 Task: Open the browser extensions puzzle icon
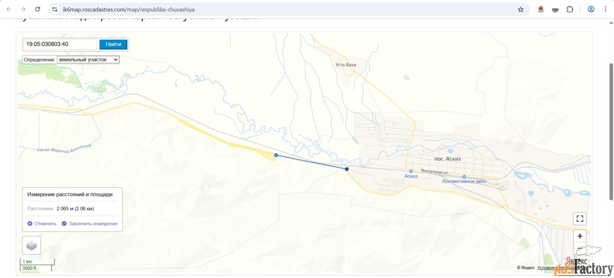click(570, 9)
